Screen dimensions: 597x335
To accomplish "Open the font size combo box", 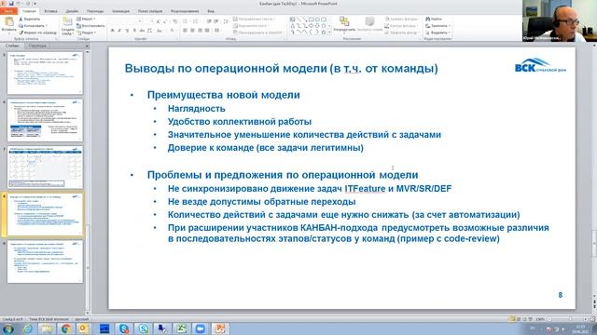I will click(149, 21).
